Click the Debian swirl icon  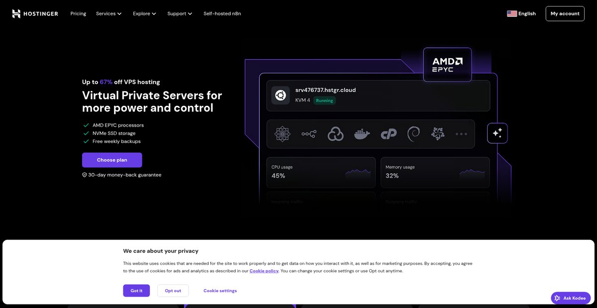[x=413, y=134]
